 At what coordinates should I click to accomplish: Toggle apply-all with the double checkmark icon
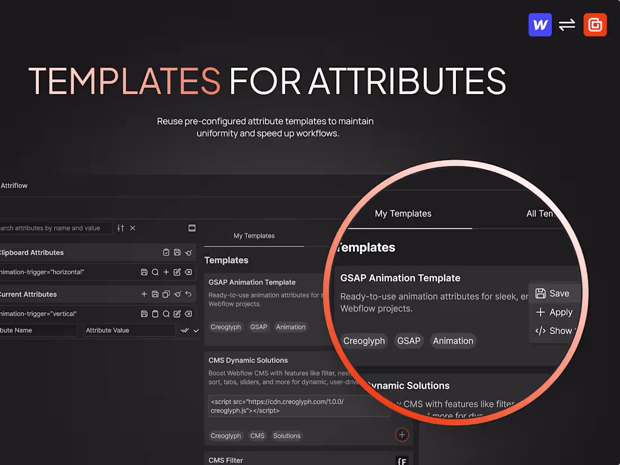[185, 330]
